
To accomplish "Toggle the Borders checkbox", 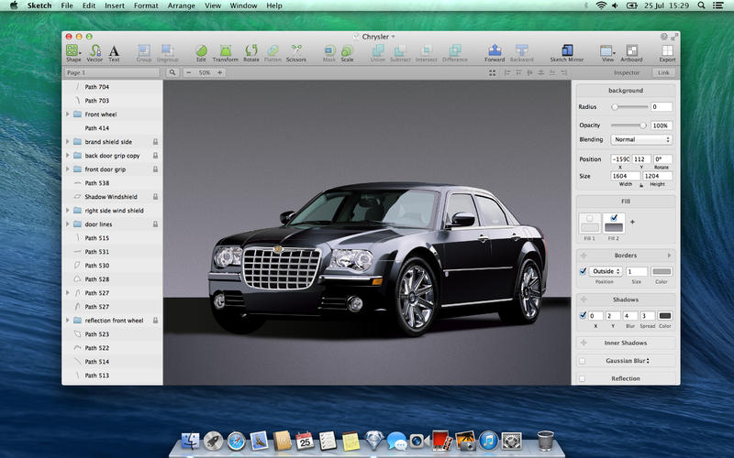I will (x=584, y=271).
